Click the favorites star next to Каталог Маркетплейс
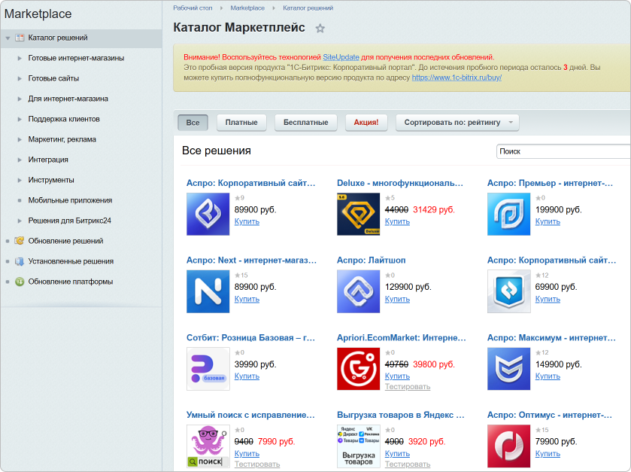Image resolution: width=631 pixels, height=472 pixels. tap(320, 29)
